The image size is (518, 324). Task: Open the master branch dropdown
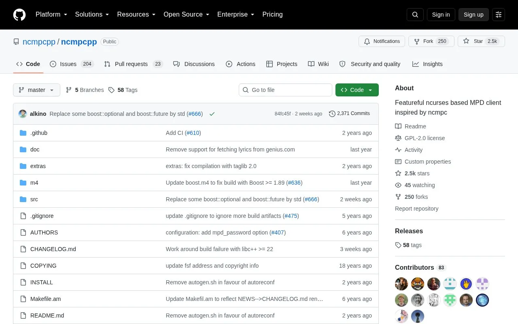36,90
